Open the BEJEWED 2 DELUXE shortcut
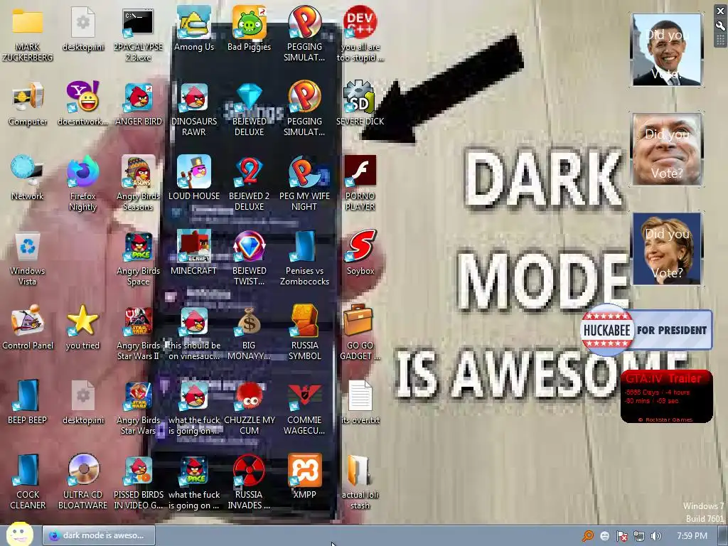Screen dimensions: 728x546 coord(250,184)
